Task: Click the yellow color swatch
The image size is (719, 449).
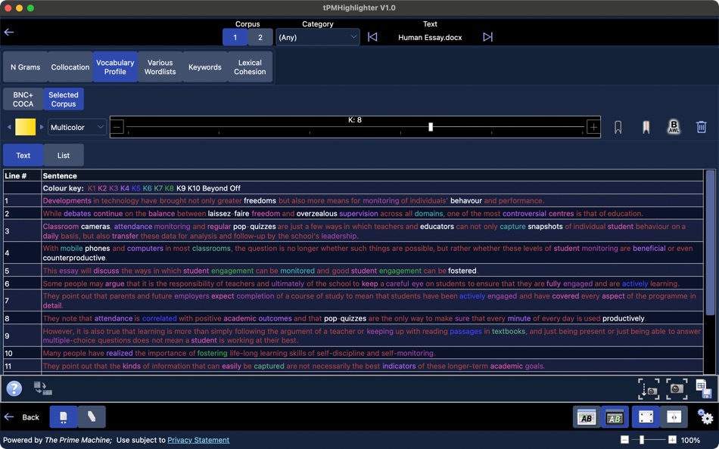Action: [x=25, y=127]
